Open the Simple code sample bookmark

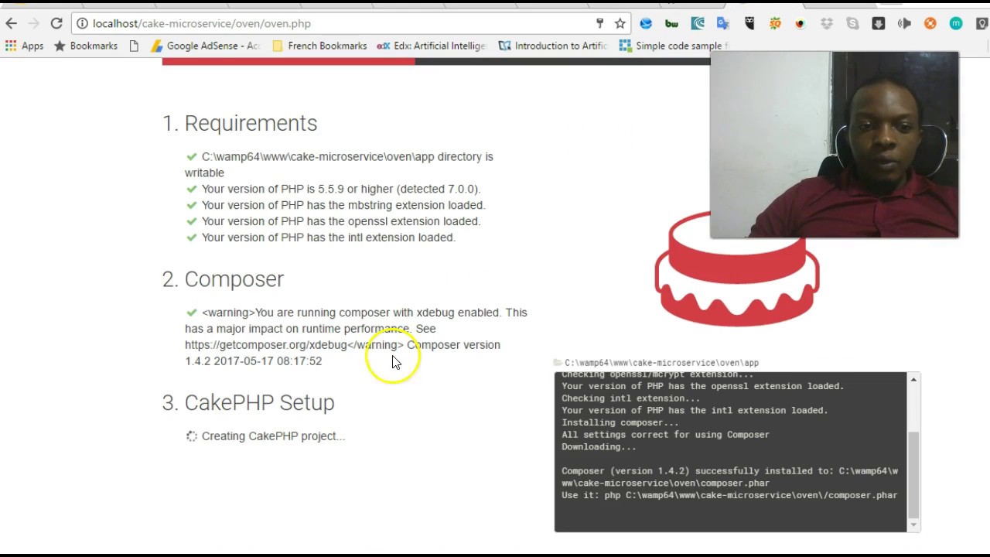pyautogui.click(x=673, y=46)
